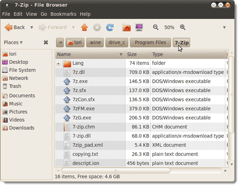Viewport: 240px width, 187px height.
Task: Open the Computer toolbar icon
Action: 139,27
